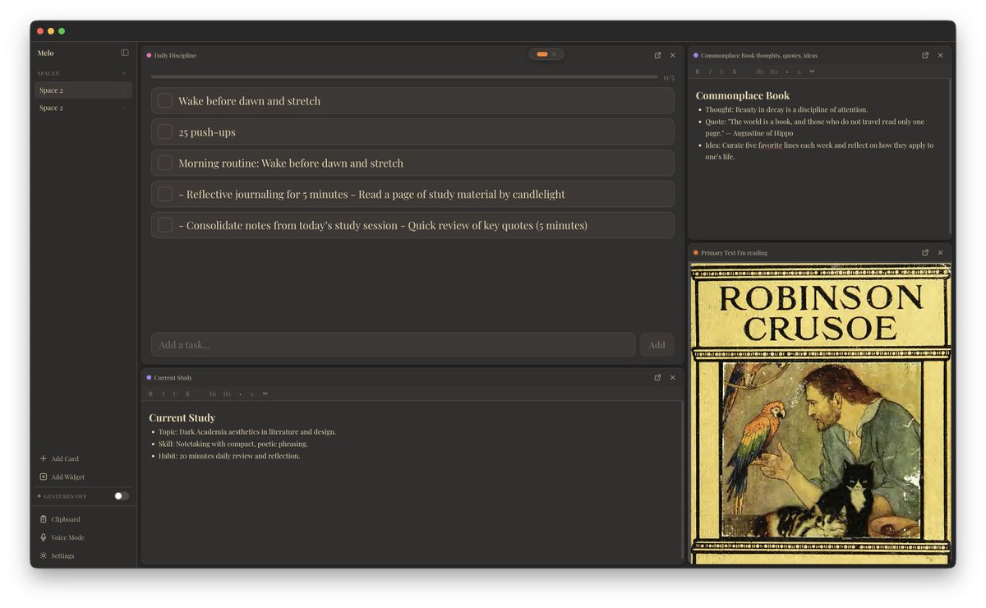Click the Robinson Crusoe cover image
This screenshot has width=986, height=608.
pyautogui.click(x=820, y=413)
